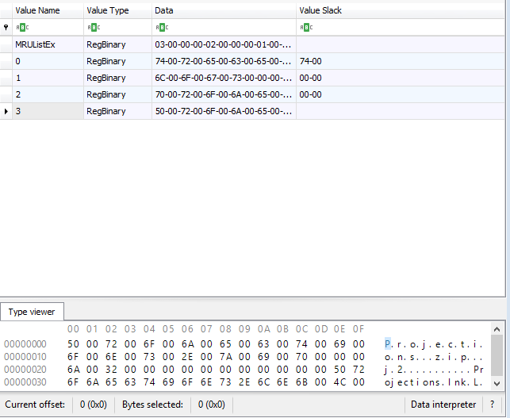Click the current row arrow indicator

(6, 111)
